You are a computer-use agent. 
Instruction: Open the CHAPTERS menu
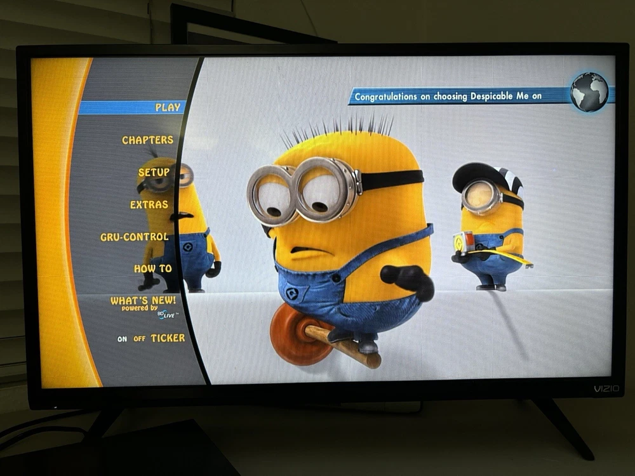(x=147, y=140)
